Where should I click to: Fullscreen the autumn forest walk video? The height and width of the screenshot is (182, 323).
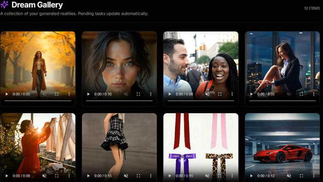(57, 94)
